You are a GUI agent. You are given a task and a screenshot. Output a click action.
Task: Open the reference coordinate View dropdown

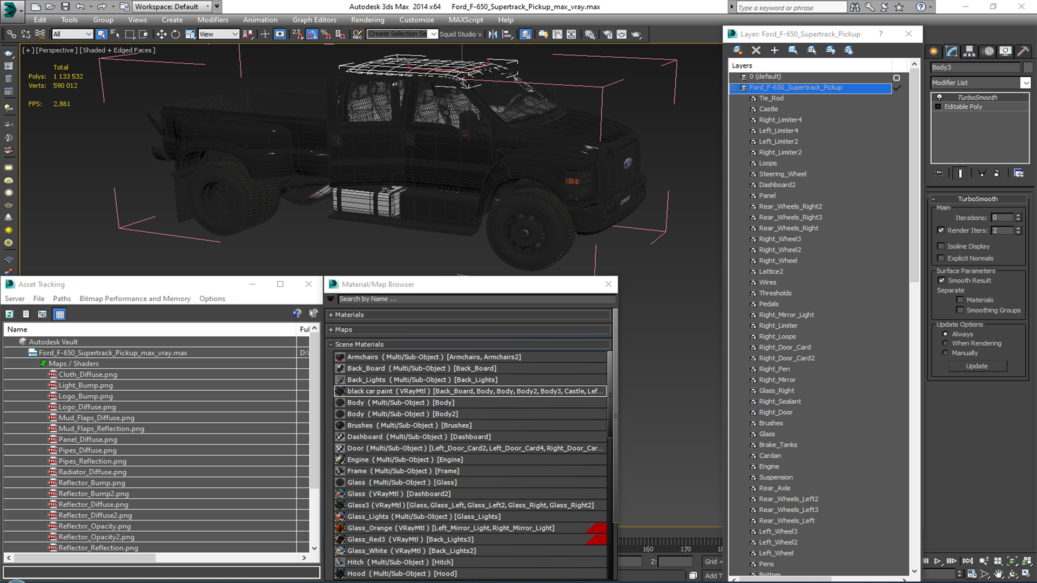click(x=218, y=34)
